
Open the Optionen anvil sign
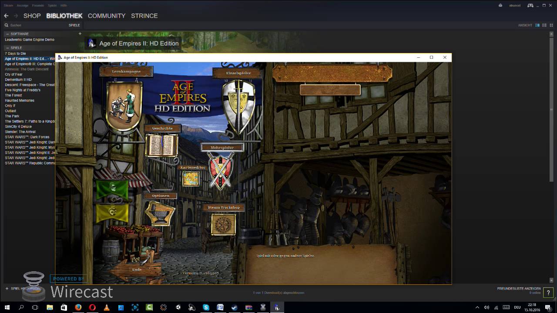pos(159,213)
